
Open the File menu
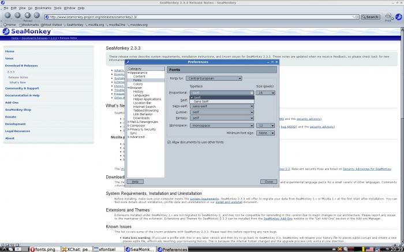coord(6,8)
